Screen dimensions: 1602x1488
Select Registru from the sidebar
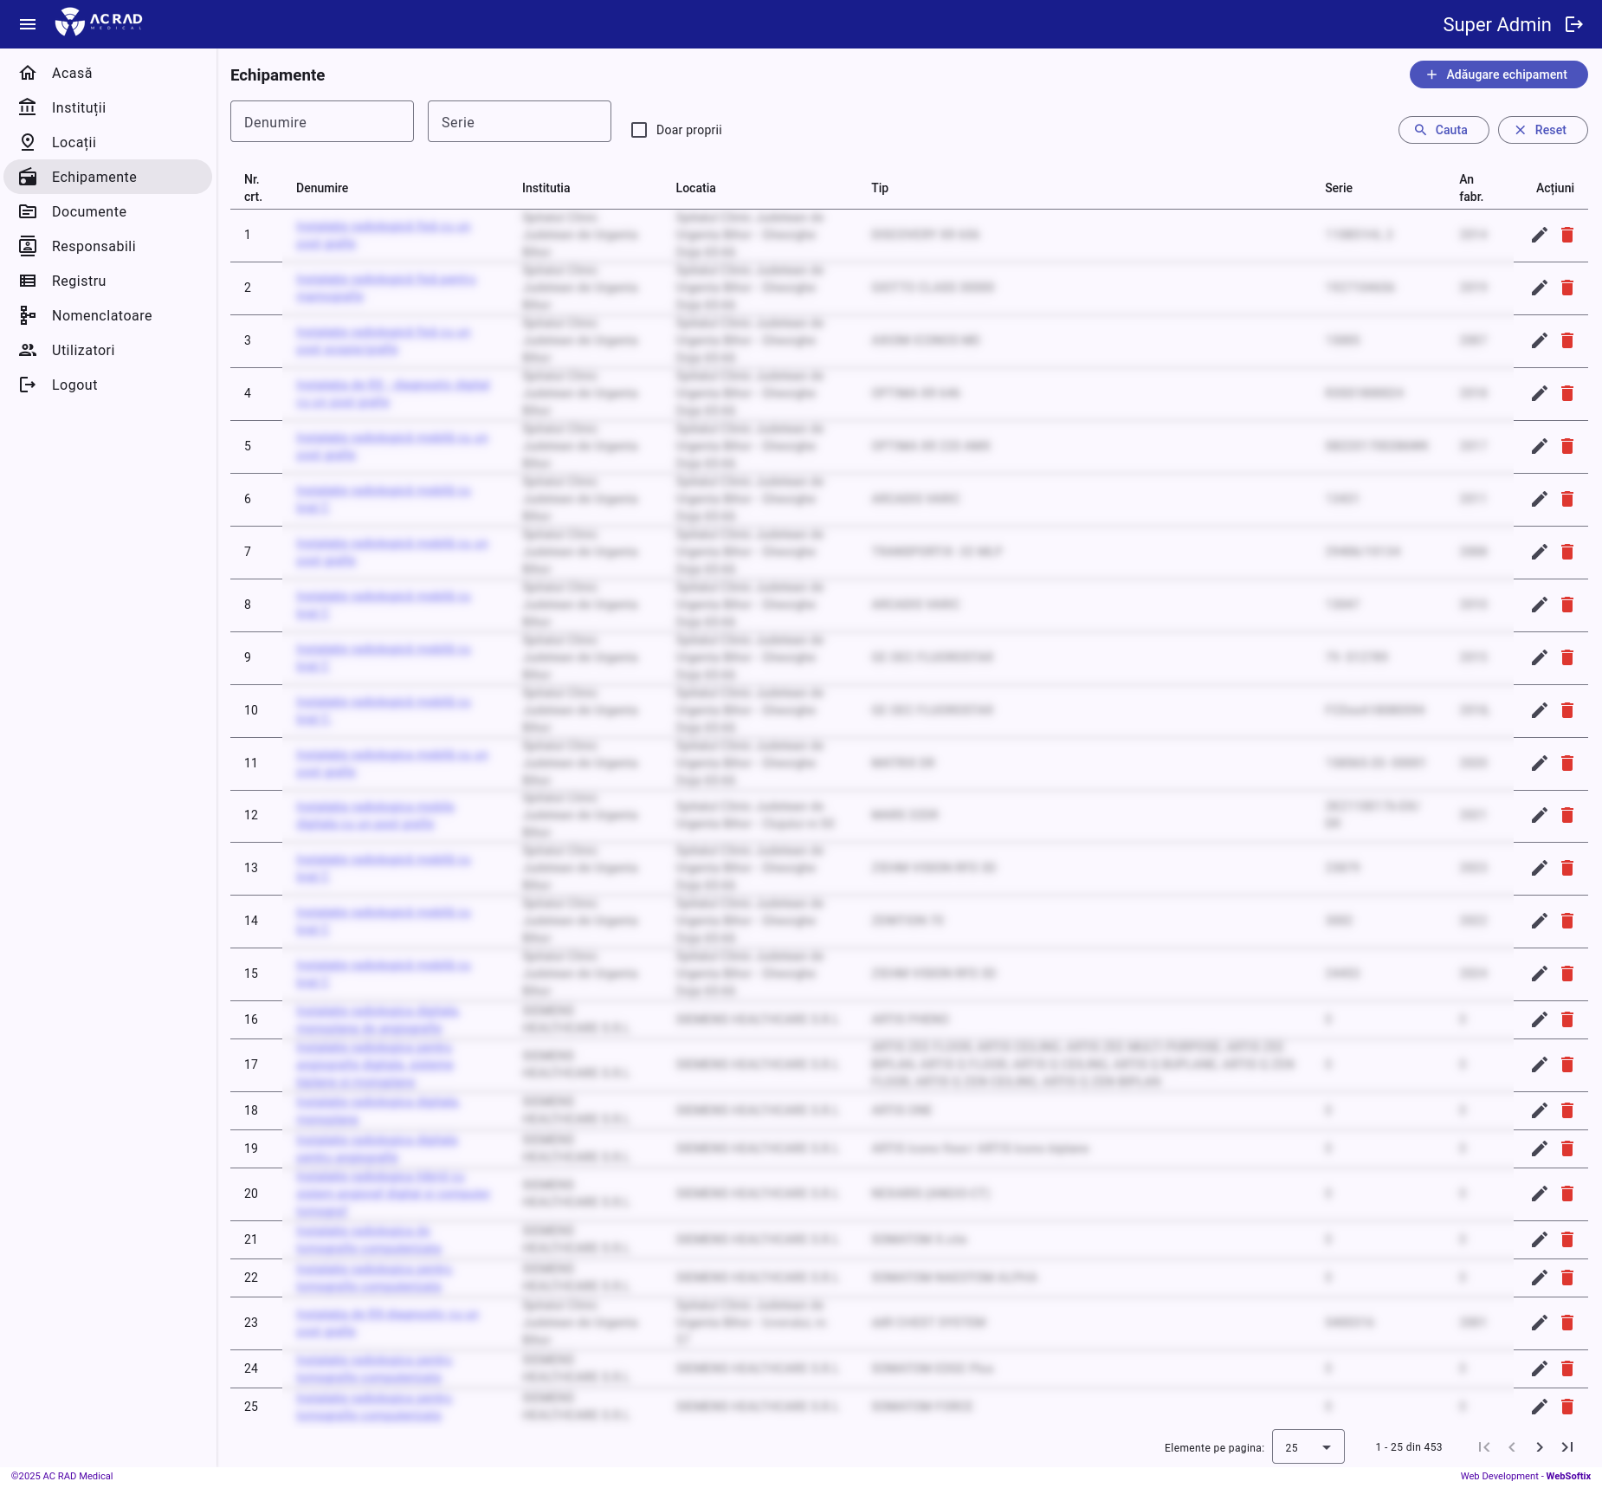(x=79, y=281)
